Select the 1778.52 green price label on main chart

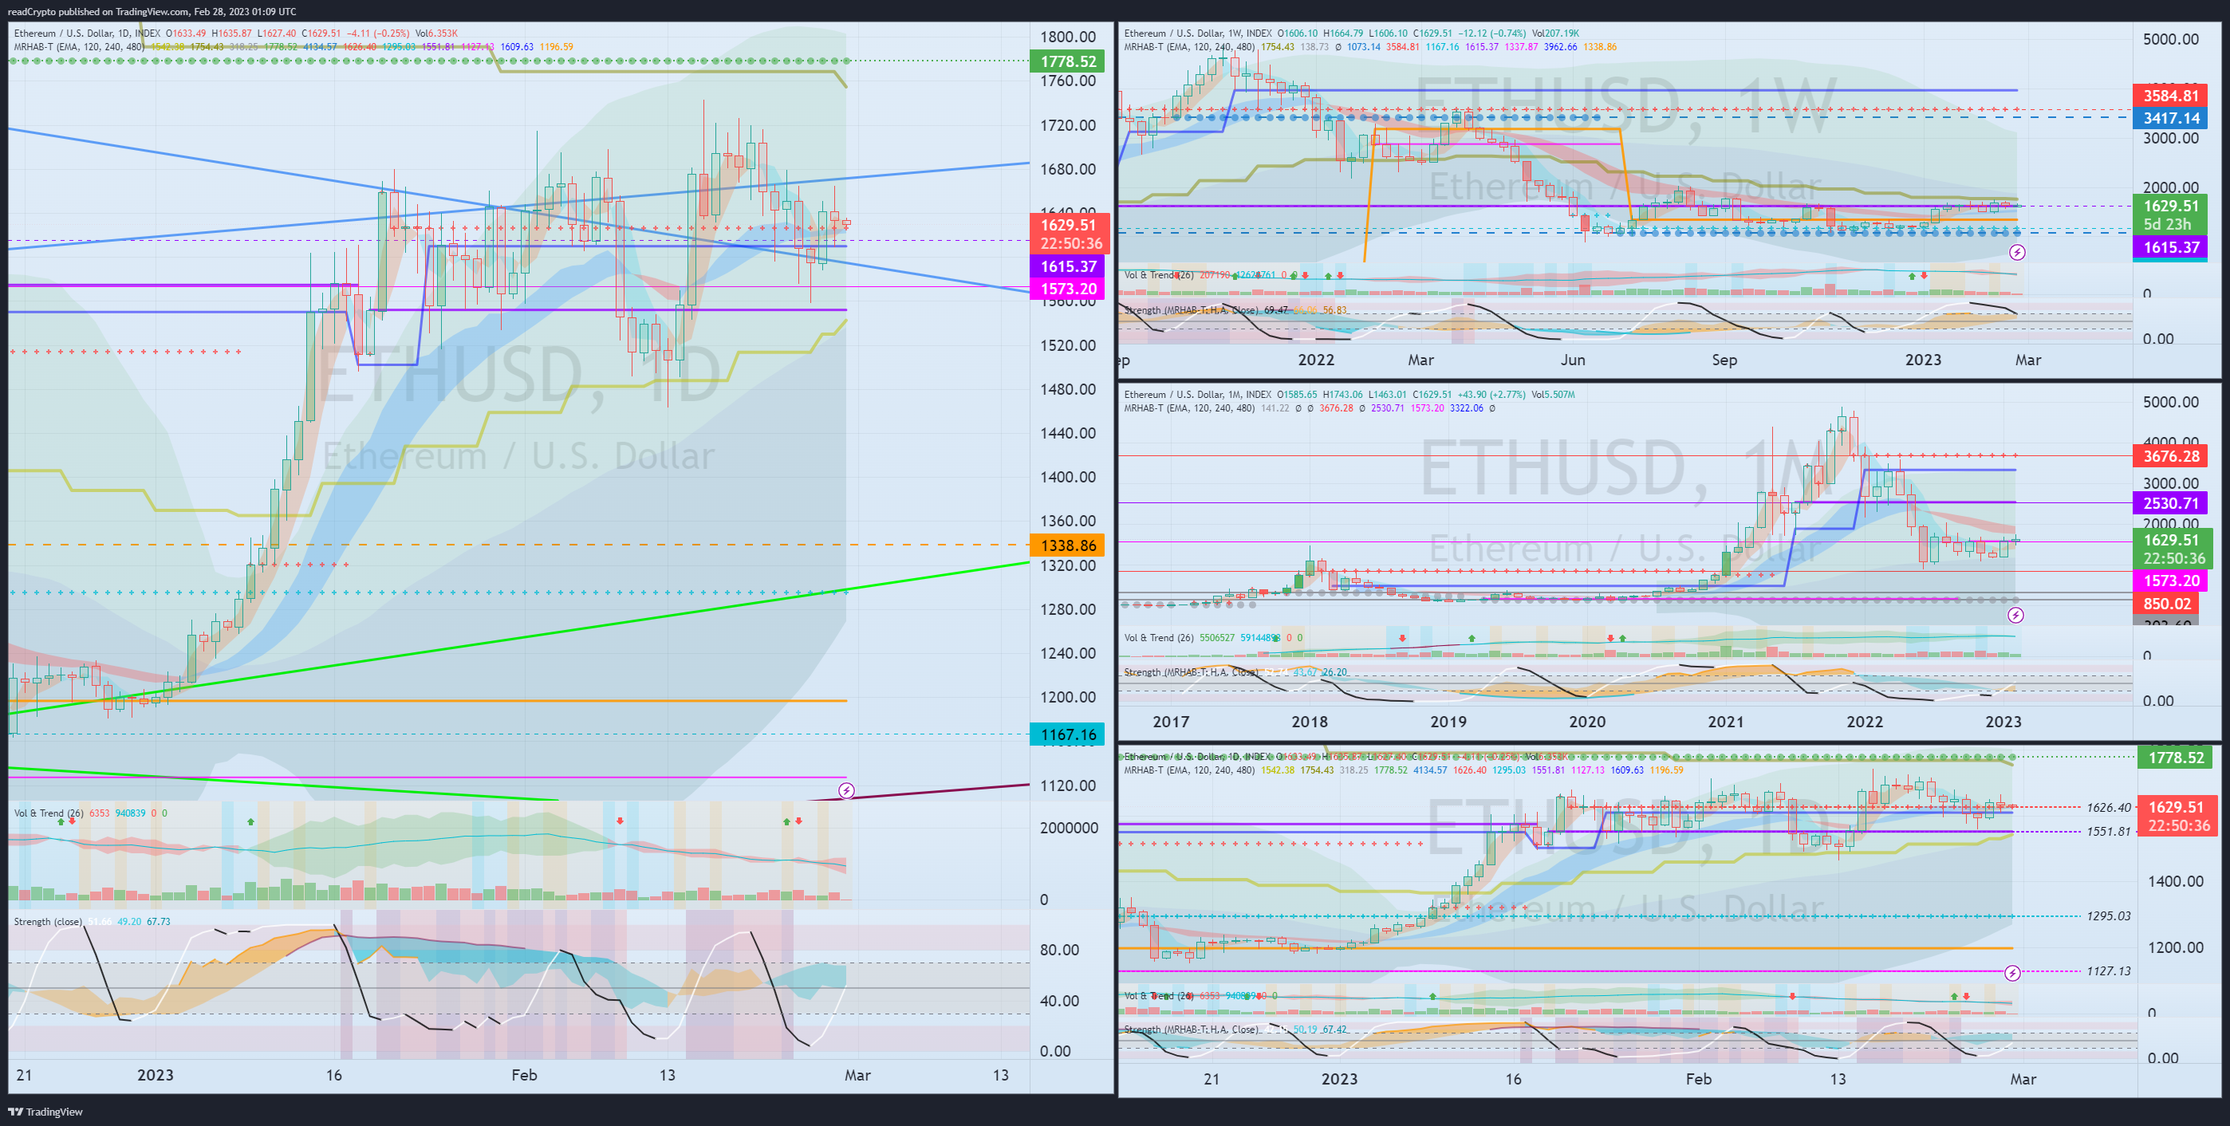[1067, 61]
